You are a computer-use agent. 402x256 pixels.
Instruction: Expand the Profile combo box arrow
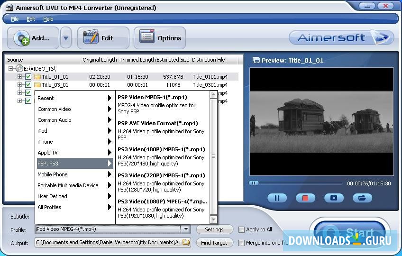[x=186, y=229]
